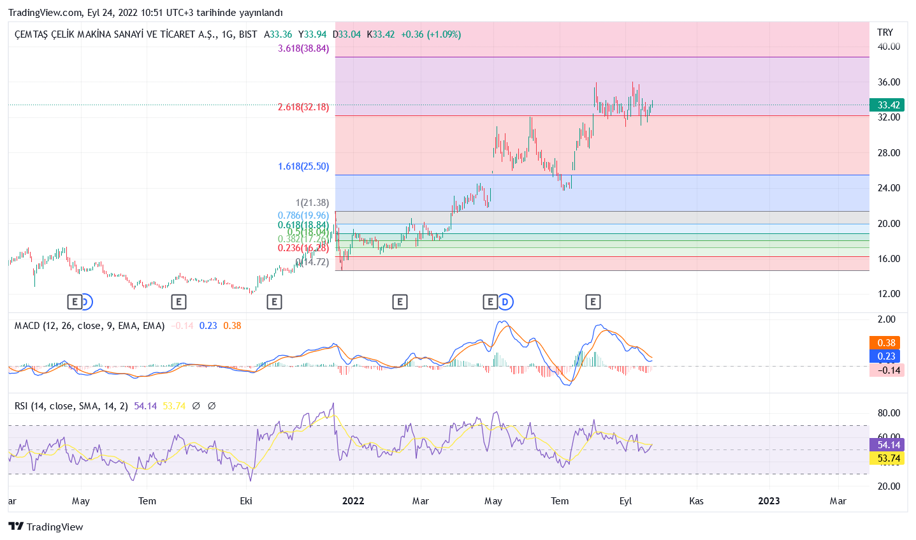The width and height of the screenshot is (916, 540).
Task: Open the earnings E marker just before Mar 2022
Action: pos(400,302)
